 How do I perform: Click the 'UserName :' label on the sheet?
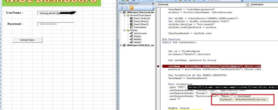coord(14,13)
